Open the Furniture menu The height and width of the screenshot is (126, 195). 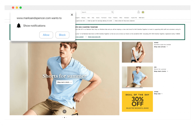coord(104,18)
